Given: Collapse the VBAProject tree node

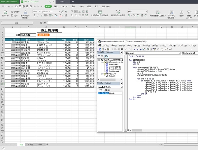Looking at the screenshot, I should [x=99, y=60].
